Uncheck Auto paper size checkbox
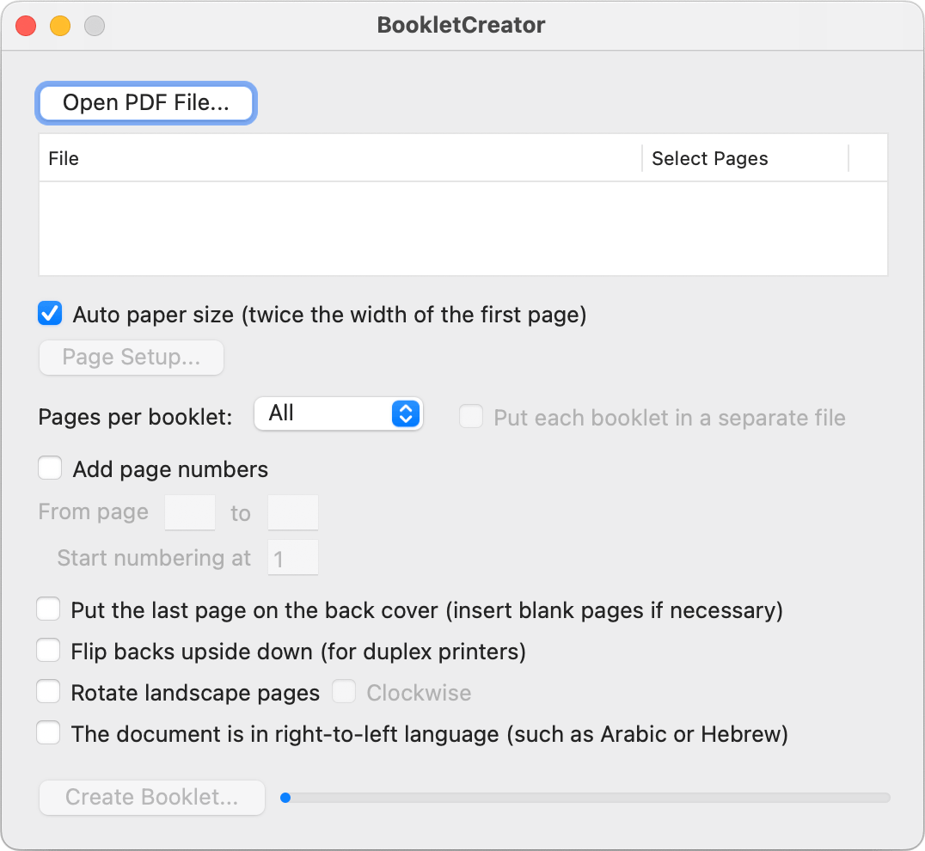The height and width of the screenshot is (851, 925). 50,314
